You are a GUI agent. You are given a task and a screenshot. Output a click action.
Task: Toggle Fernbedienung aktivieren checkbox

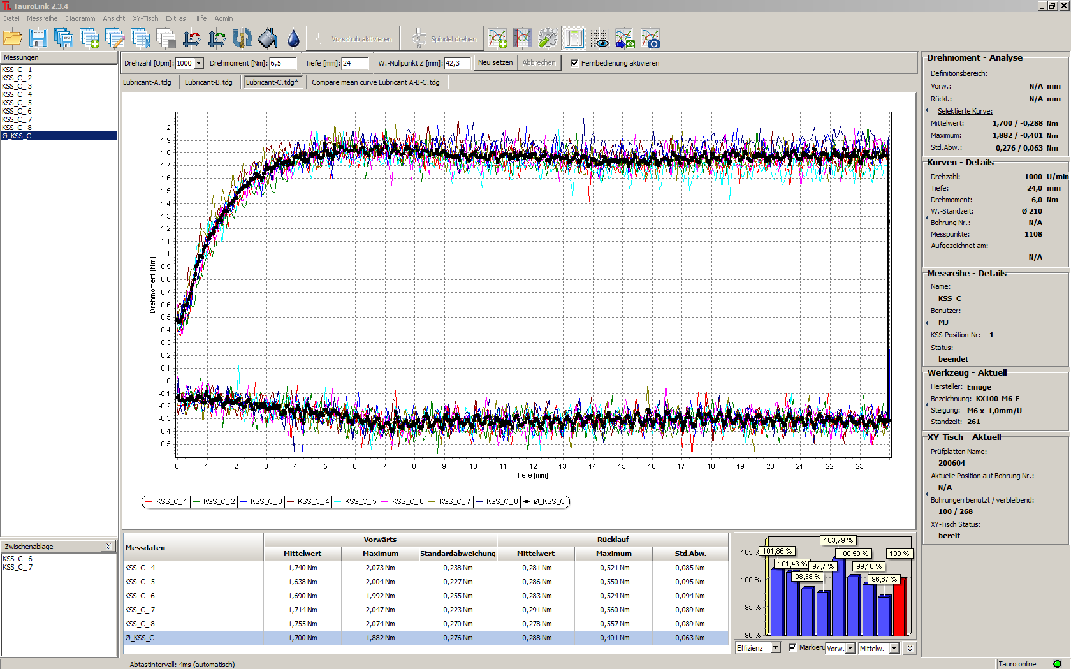(x=574, y=63)
